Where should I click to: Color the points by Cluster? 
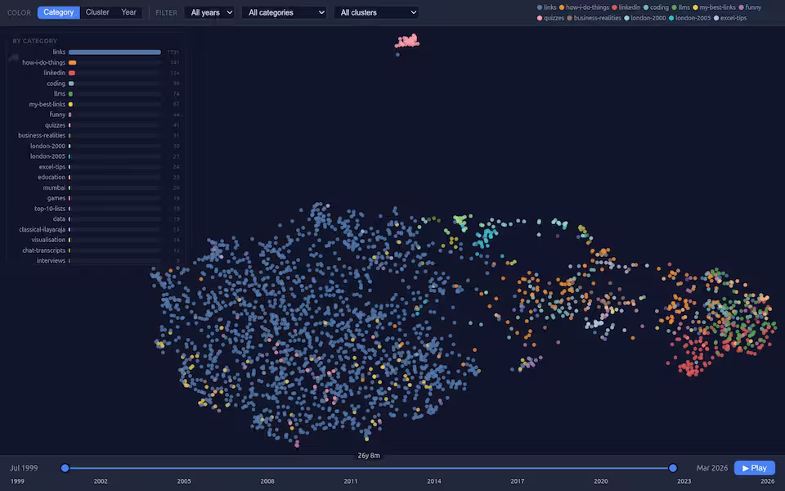click(x=97, y=12)
